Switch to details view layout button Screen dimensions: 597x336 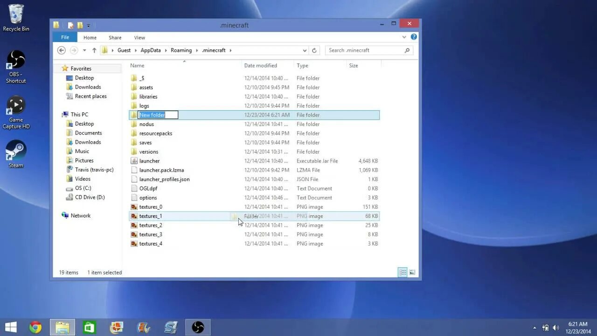pyautogui.click(x=403, y=273)
